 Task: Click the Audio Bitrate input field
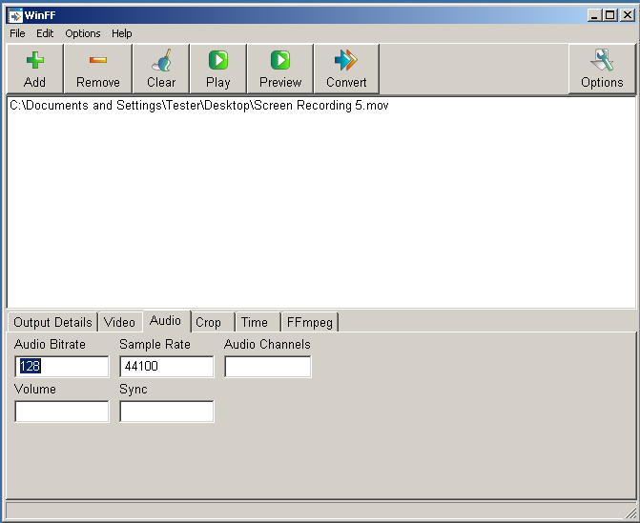tap(62, 366)
